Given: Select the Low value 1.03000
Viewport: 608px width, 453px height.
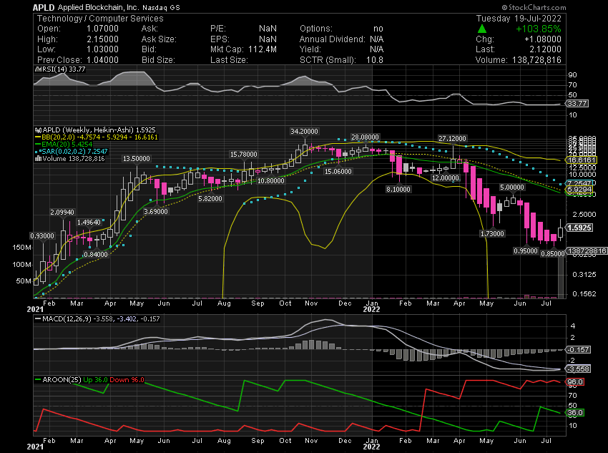Looking at the screenshot, I should pos(102,49).
